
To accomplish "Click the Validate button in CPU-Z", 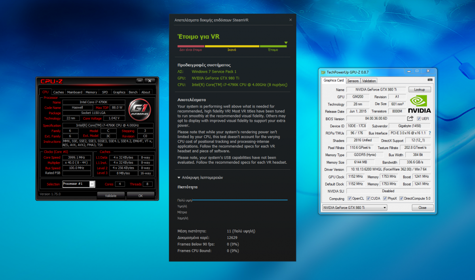I will click(111, 196).
